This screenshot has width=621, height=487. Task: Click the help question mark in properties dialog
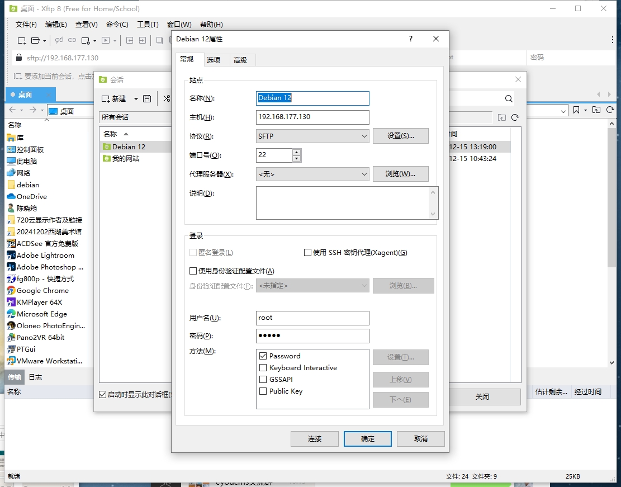click(411, 39)
